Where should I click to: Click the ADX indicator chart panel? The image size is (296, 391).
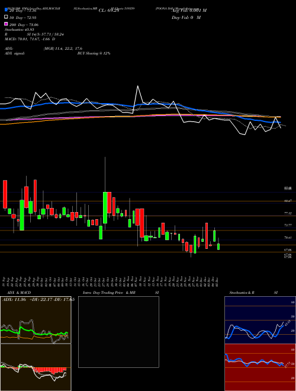click(36, 320)
